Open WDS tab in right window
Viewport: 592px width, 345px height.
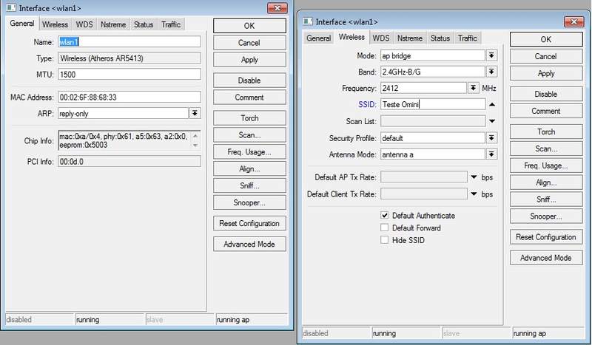(x=381, y=38)
